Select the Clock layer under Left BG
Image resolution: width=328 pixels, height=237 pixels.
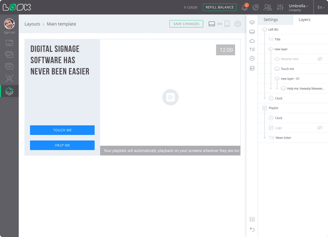tap(293, 98)
